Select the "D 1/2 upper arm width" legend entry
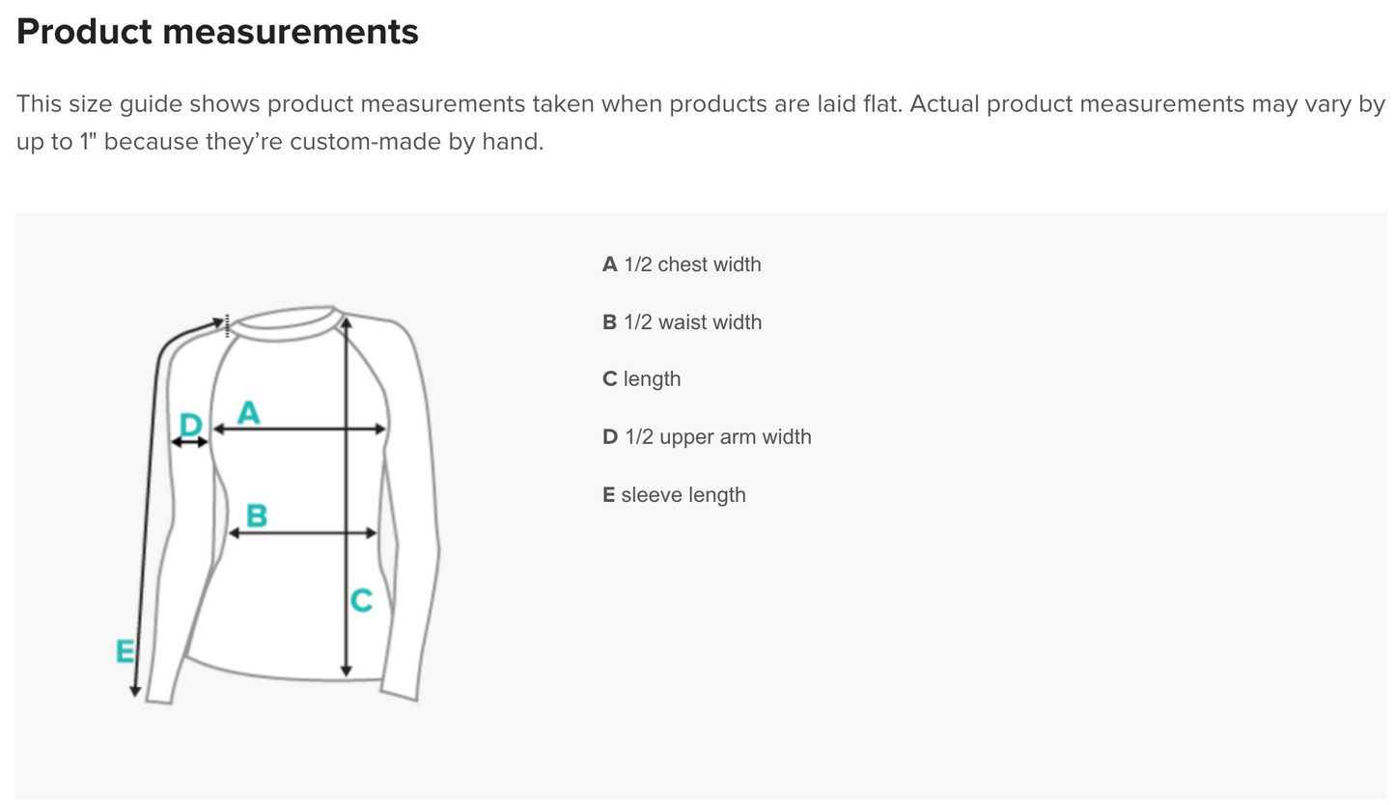 tap(707, 437)
